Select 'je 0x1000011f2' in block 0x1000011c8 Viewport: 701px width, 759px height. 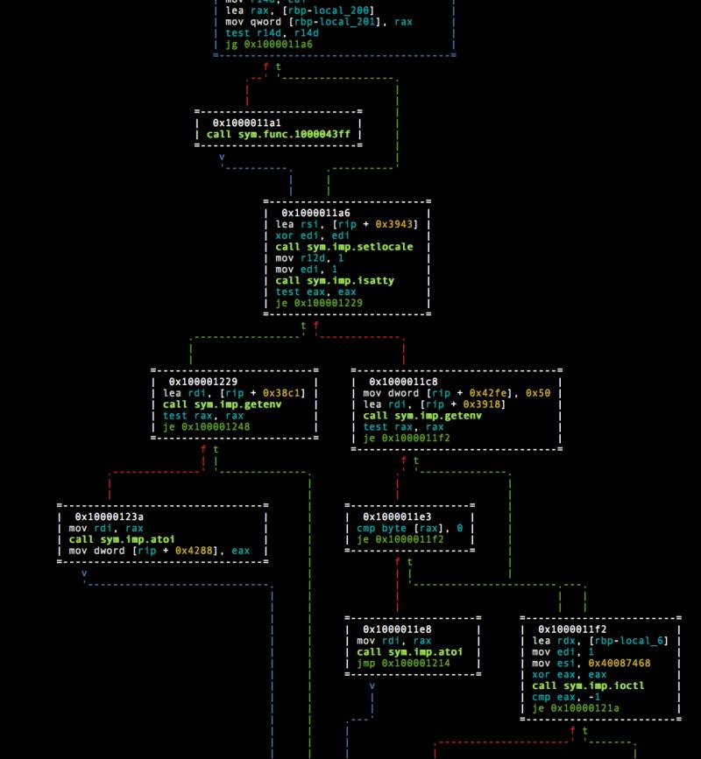[x=407, y=438]
